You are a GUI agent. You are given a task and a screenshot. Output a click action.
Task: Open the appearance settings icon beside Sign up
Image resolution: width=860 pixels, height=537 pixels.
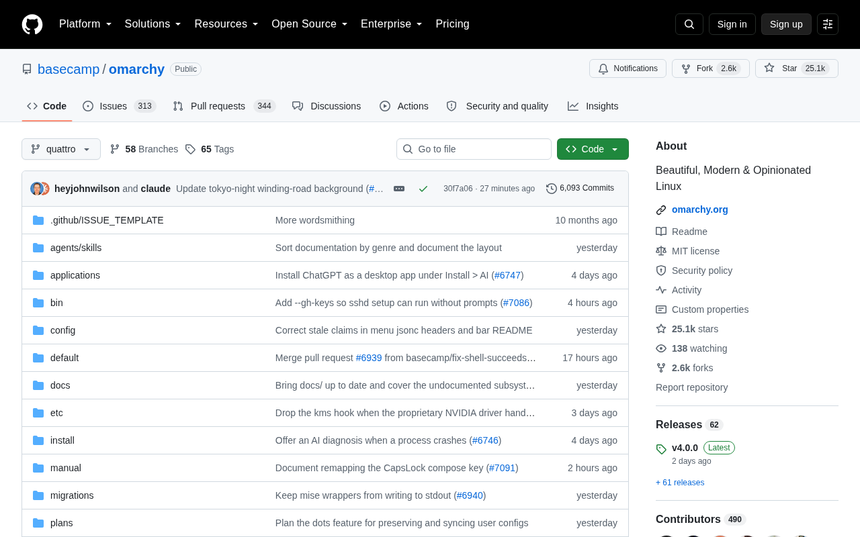[x=828, y=24]
